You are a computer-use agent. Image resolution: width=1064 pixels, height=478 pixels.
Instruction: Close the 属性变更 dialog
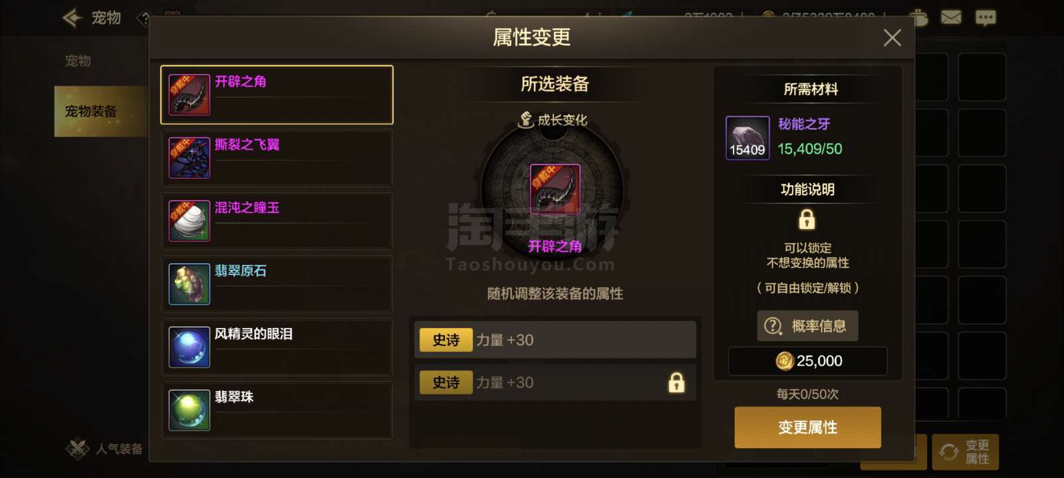(892, 38)
